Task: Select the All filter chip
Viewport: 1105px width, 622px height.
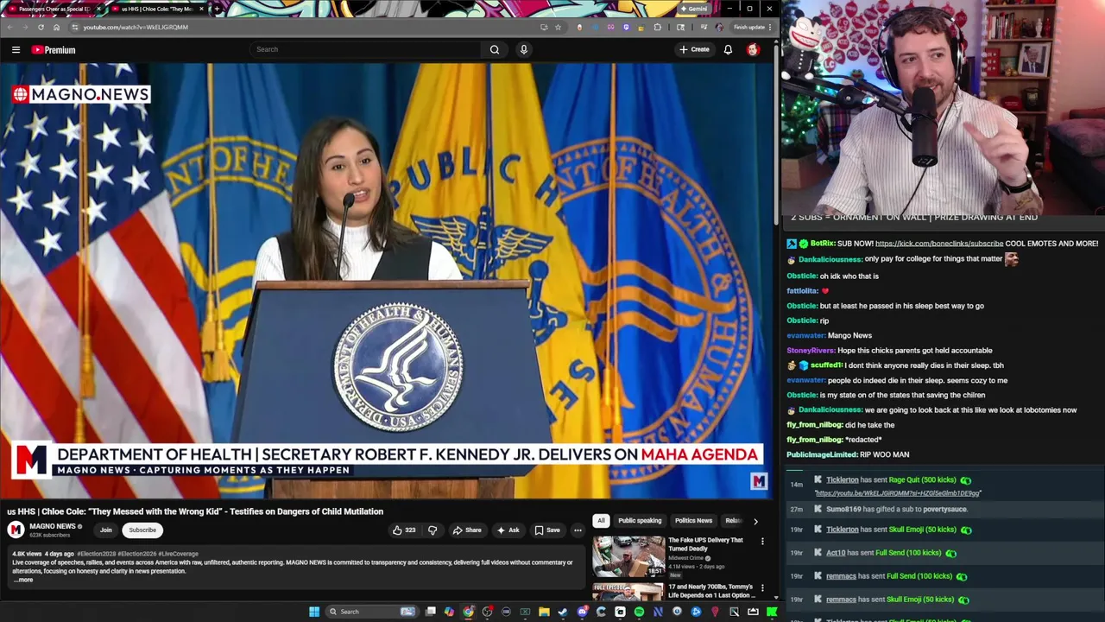Action: [x=601, y=521]
